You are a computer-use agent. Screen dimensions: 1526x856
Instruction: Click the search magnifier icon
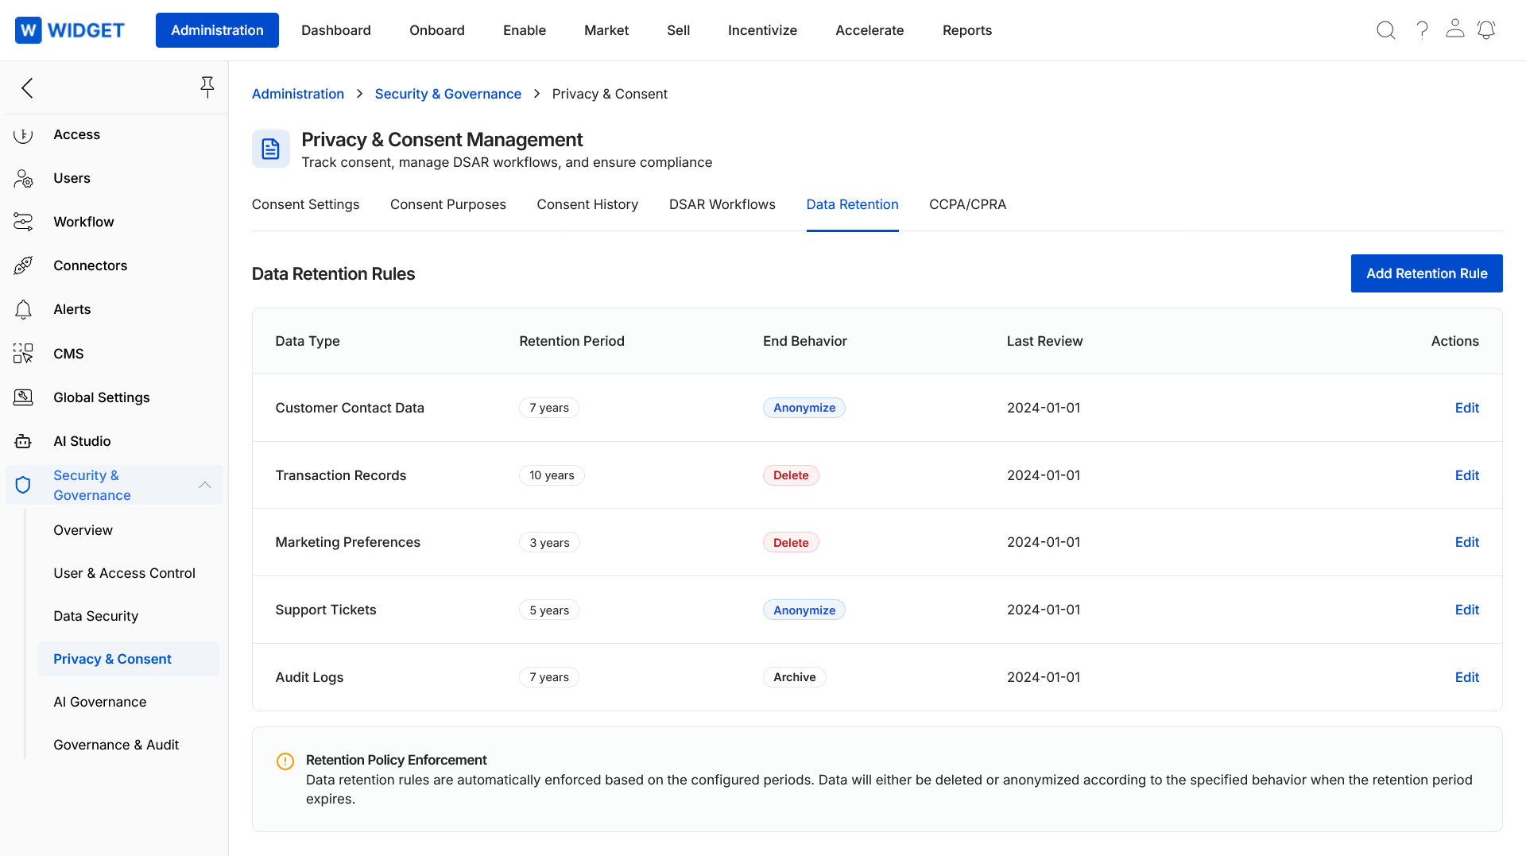click(1385, 30)
